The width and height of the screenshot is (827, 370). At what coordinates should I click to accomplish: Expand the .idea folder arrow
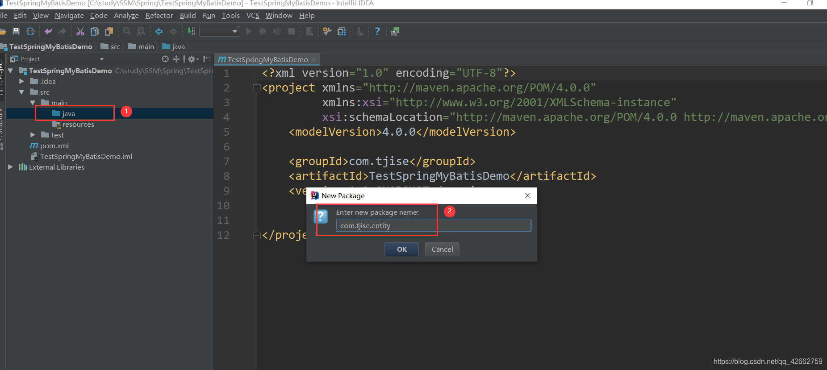[21, 81]
